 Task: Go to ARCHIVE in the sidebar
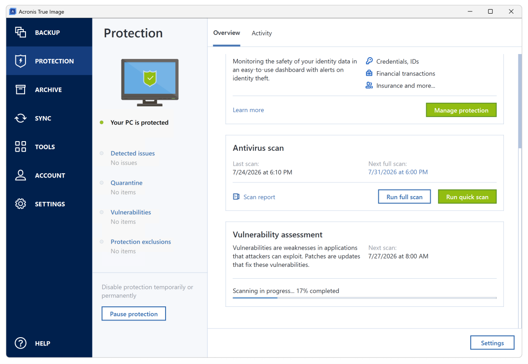(x=49, y=89)
